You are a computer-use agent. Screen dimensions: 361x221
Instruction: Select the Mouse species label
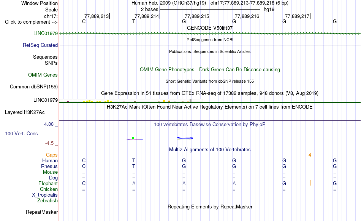[50, 172]
